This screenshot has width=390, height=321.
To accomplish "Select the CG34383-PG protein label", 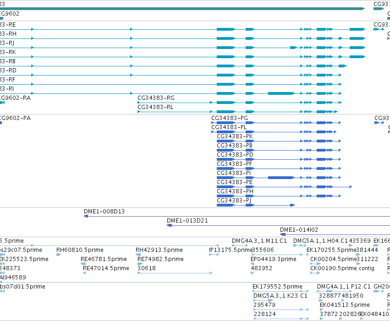I will pyautogui.click(x=230, y=118).
